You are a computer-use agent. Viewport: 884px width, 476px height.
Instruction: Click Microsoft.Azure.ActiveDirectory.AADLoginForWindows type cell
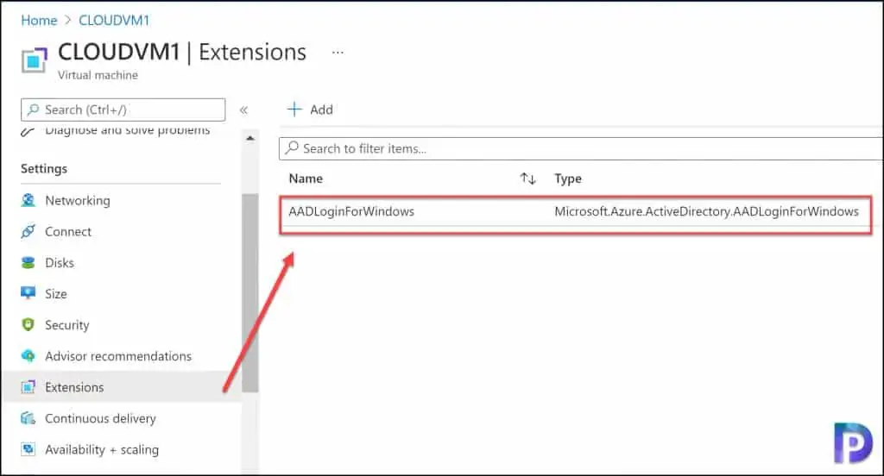(x=706, y=211)
